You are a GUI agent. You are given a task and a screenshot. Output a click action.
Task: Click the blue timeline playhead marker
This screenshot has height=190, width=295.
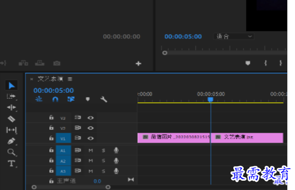210,99
